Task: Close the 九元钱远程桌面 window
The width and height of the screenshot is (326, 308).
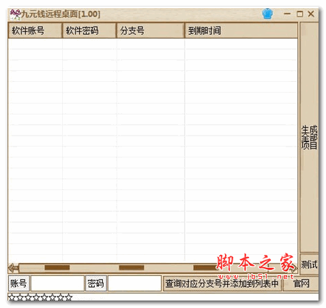Action: pos(311,14)
